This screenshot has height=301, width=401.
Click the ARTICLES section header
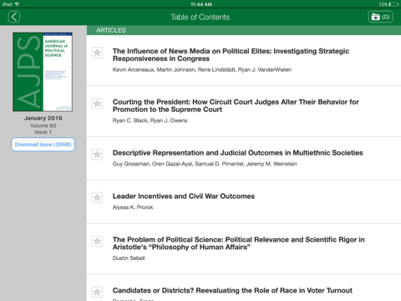pos(244,30)
